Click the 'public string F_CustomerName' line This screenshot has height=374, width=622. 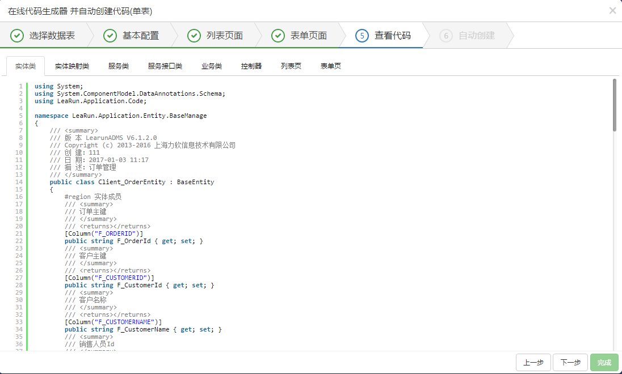[143, 329]
